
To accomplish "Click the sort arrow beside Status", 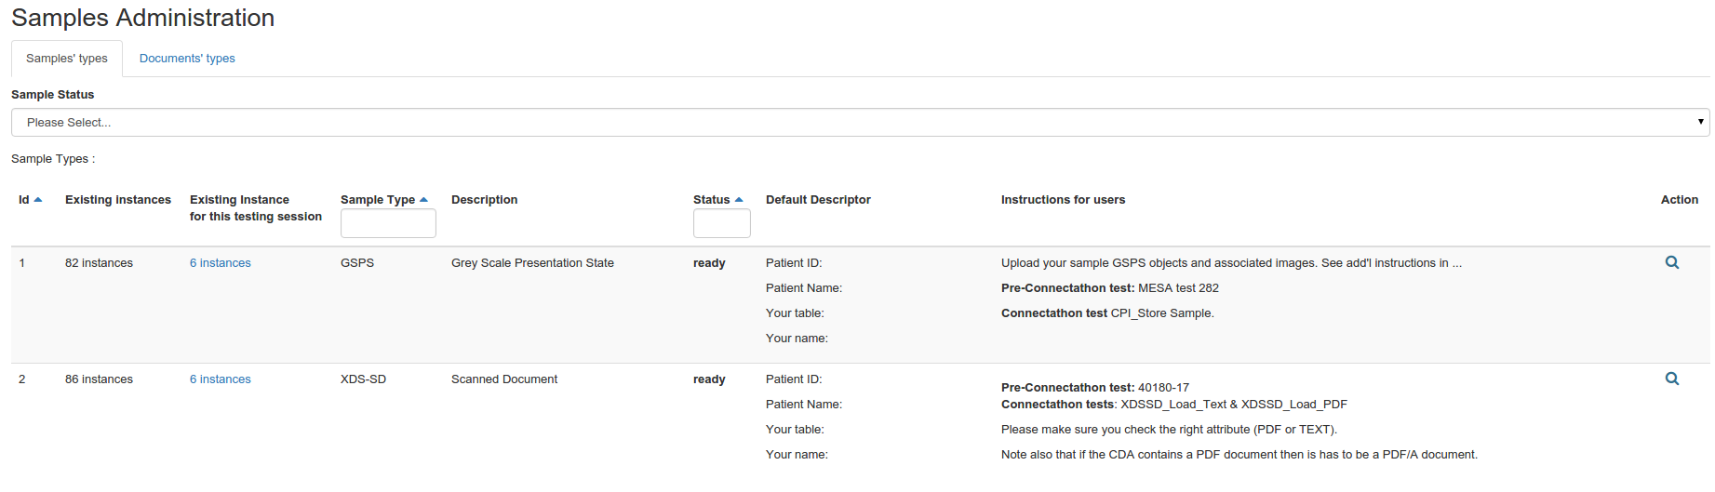I will [739, 200].
